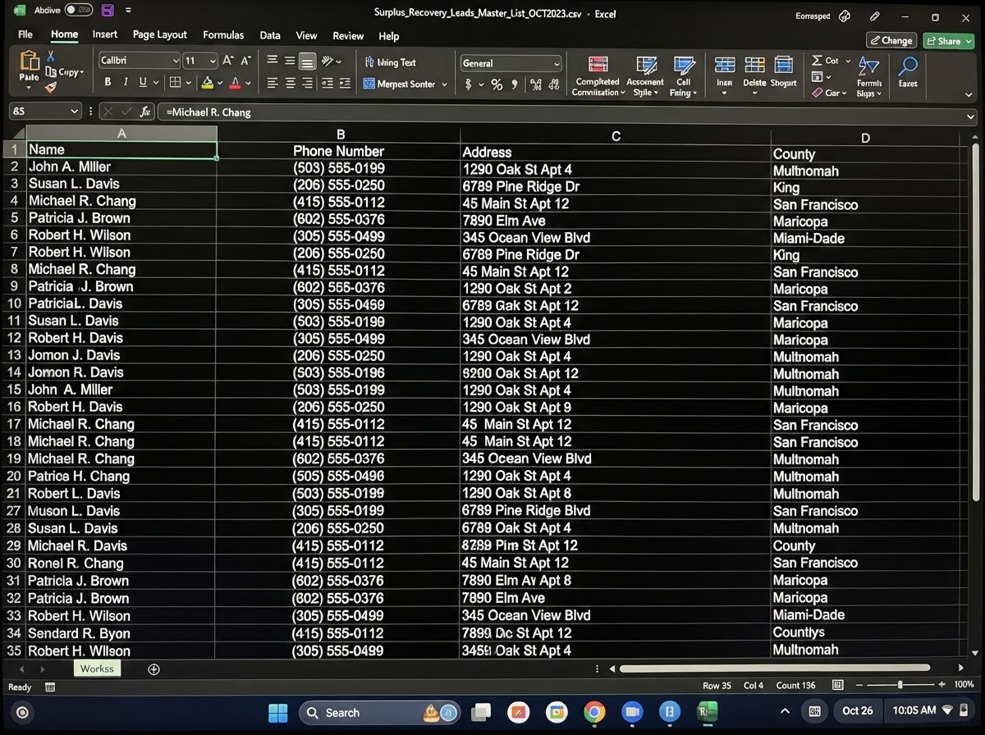Click the Merge and Center button
Image resolution: width=985 pixels, height=735 pixels.
pos(399,84)
